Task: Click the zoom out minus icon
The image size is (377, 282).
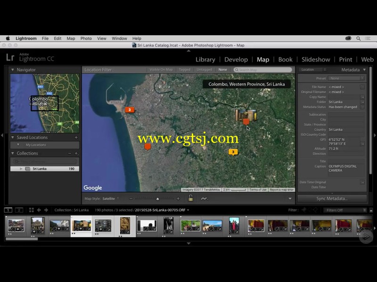Action: [x=131, y=198]
